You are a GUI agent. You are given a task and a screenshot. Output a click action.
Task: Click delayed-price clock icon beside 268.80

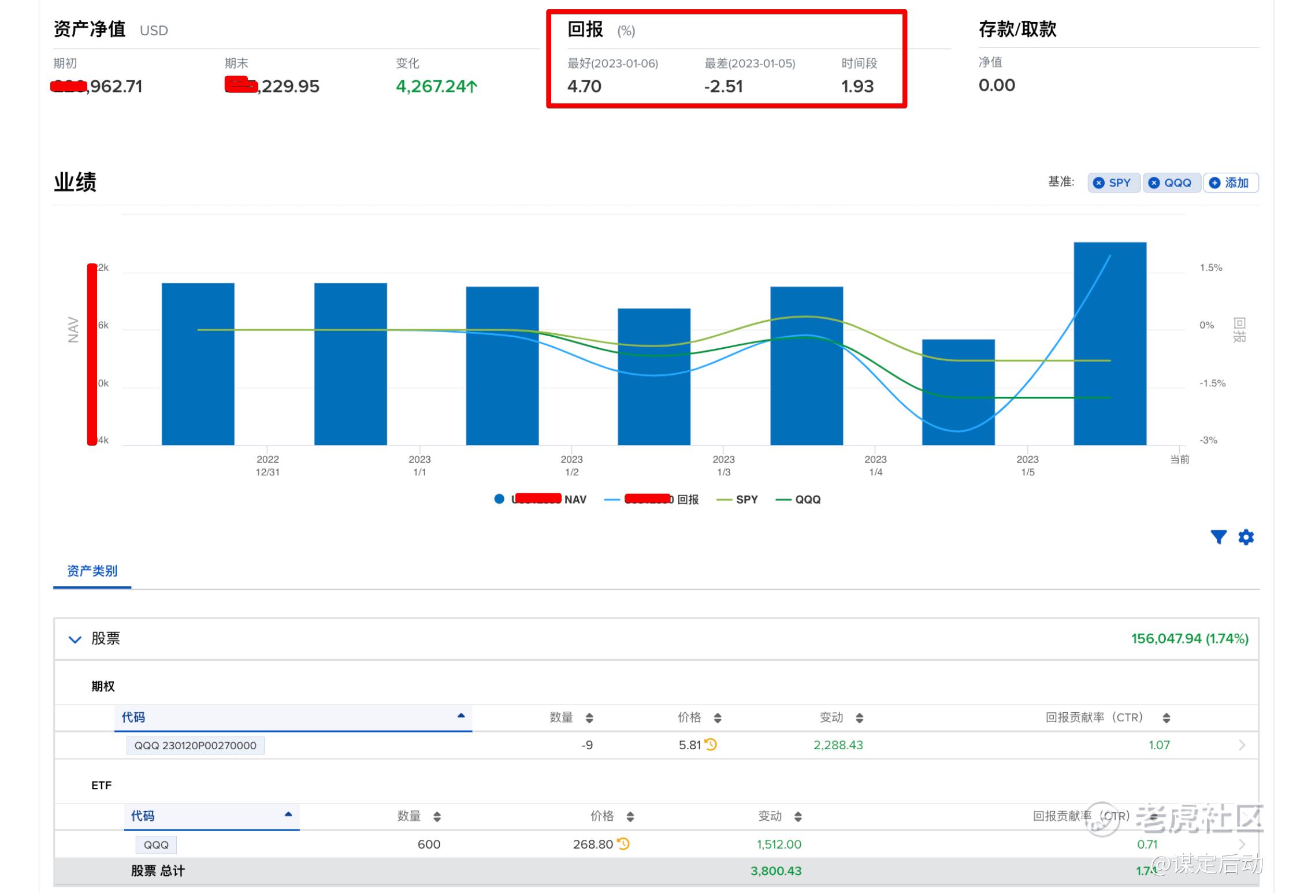coord(623,844)
